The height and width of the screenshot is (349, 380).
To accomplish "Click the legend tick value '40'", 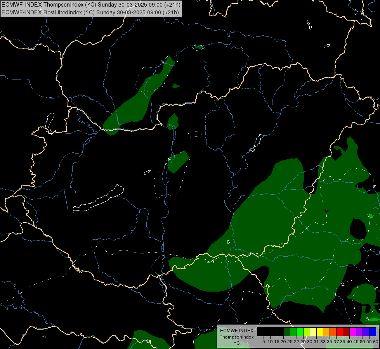I will click(x=349, y=342).
